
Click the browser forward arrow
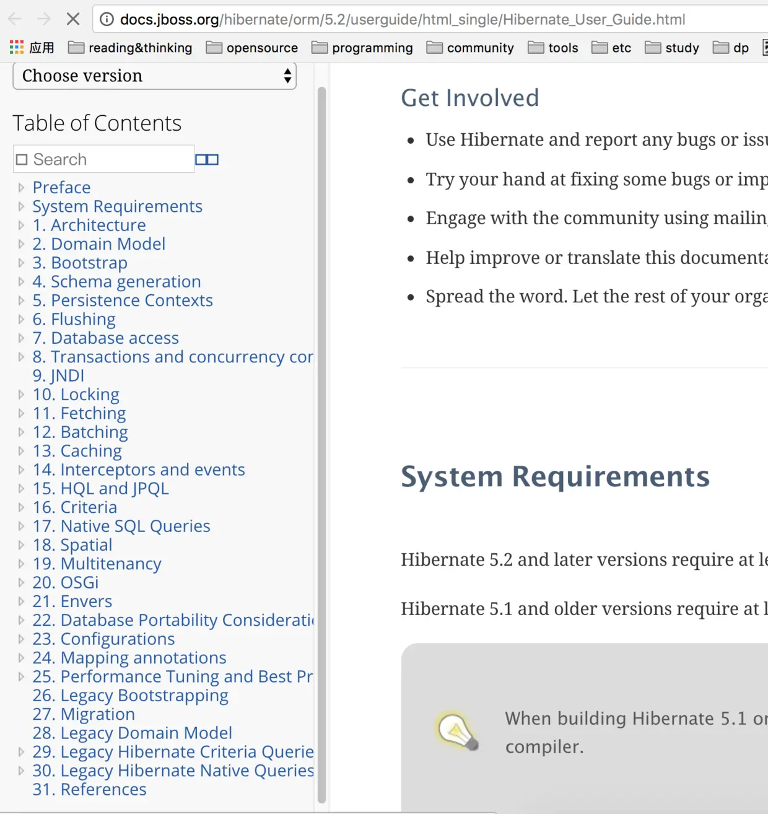[x=43, y=19]
